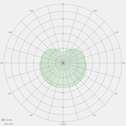
Task: Click the 60 scale label in upper half
Action: point(63,33)
